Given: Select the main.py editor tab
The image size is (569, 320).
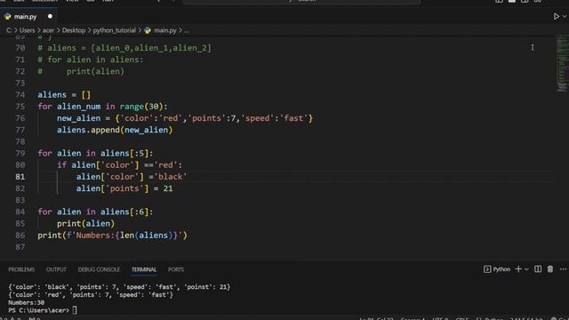Looking at the screenshot, I should (x=28, y=16).
